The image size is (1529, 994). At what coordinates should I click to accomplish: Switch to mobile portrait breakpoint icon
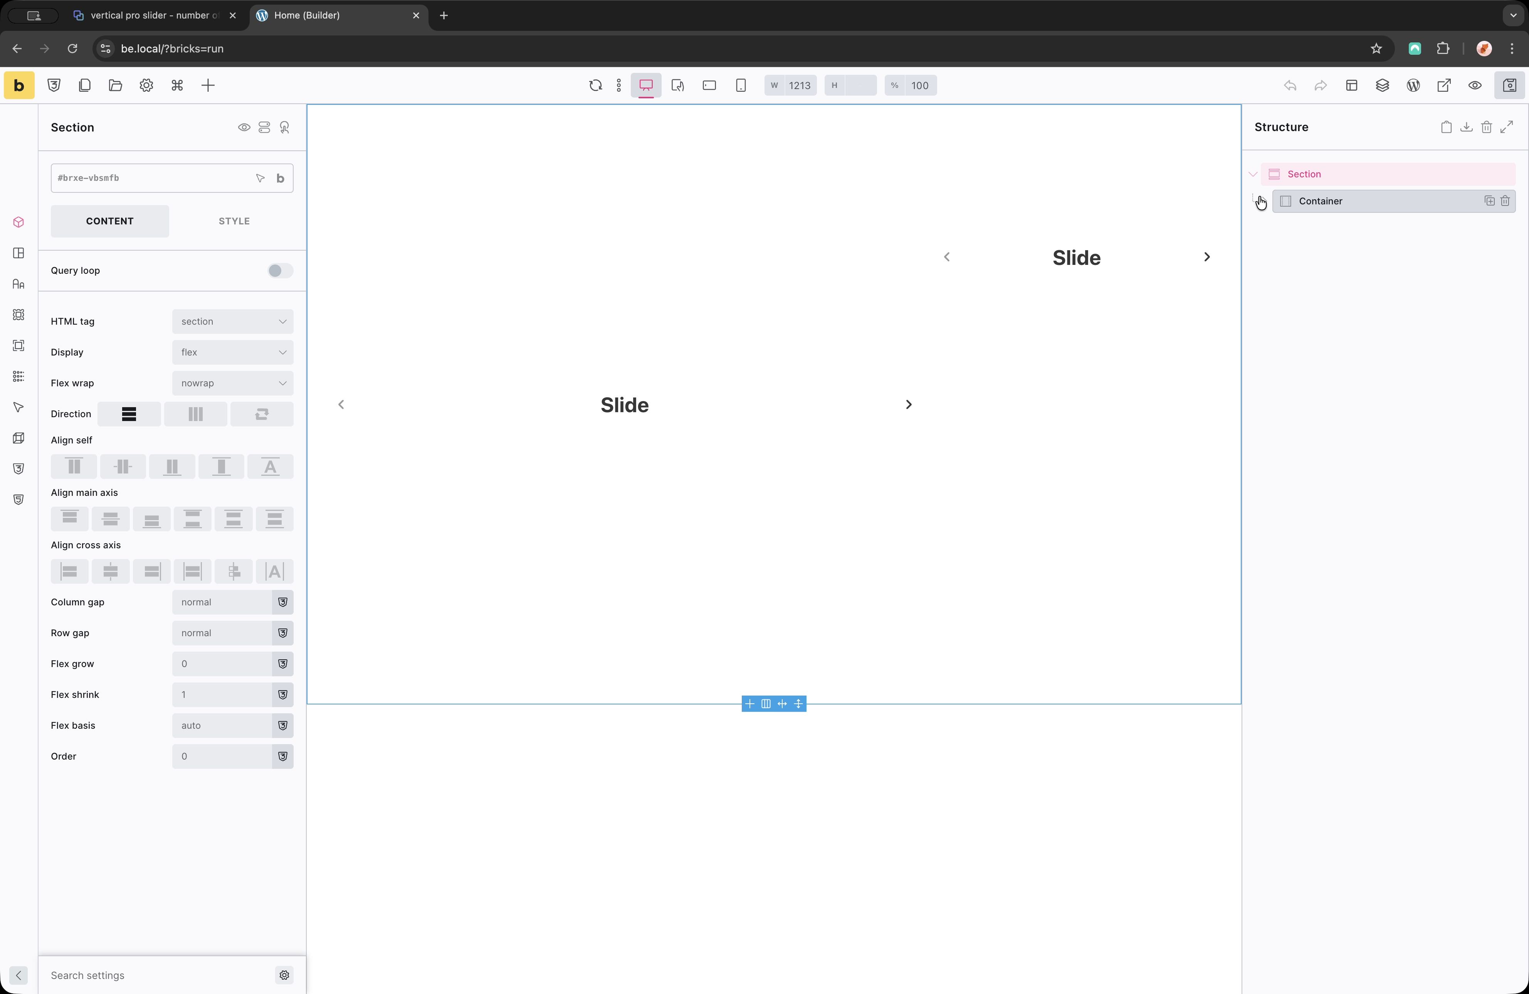tap(741, 86)
